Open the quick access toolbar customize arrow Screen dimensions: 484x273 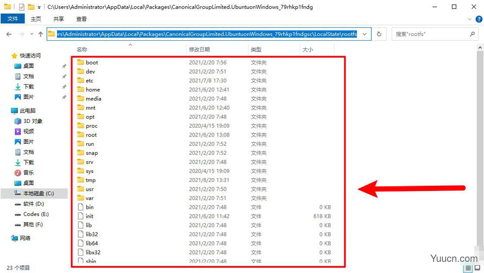coord(39,7)
